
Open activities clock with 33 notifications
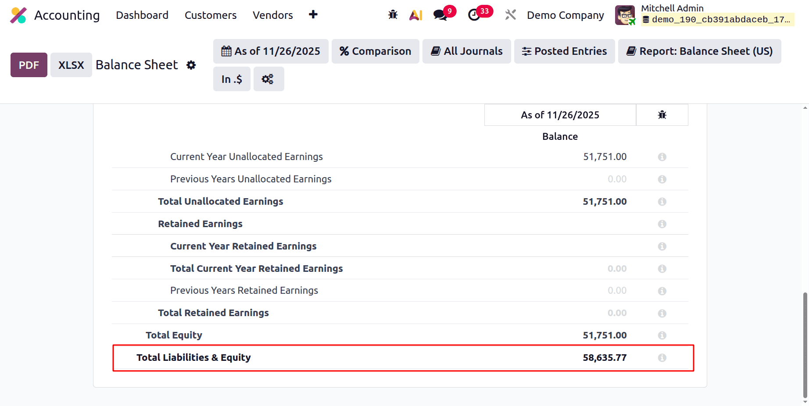474,15
